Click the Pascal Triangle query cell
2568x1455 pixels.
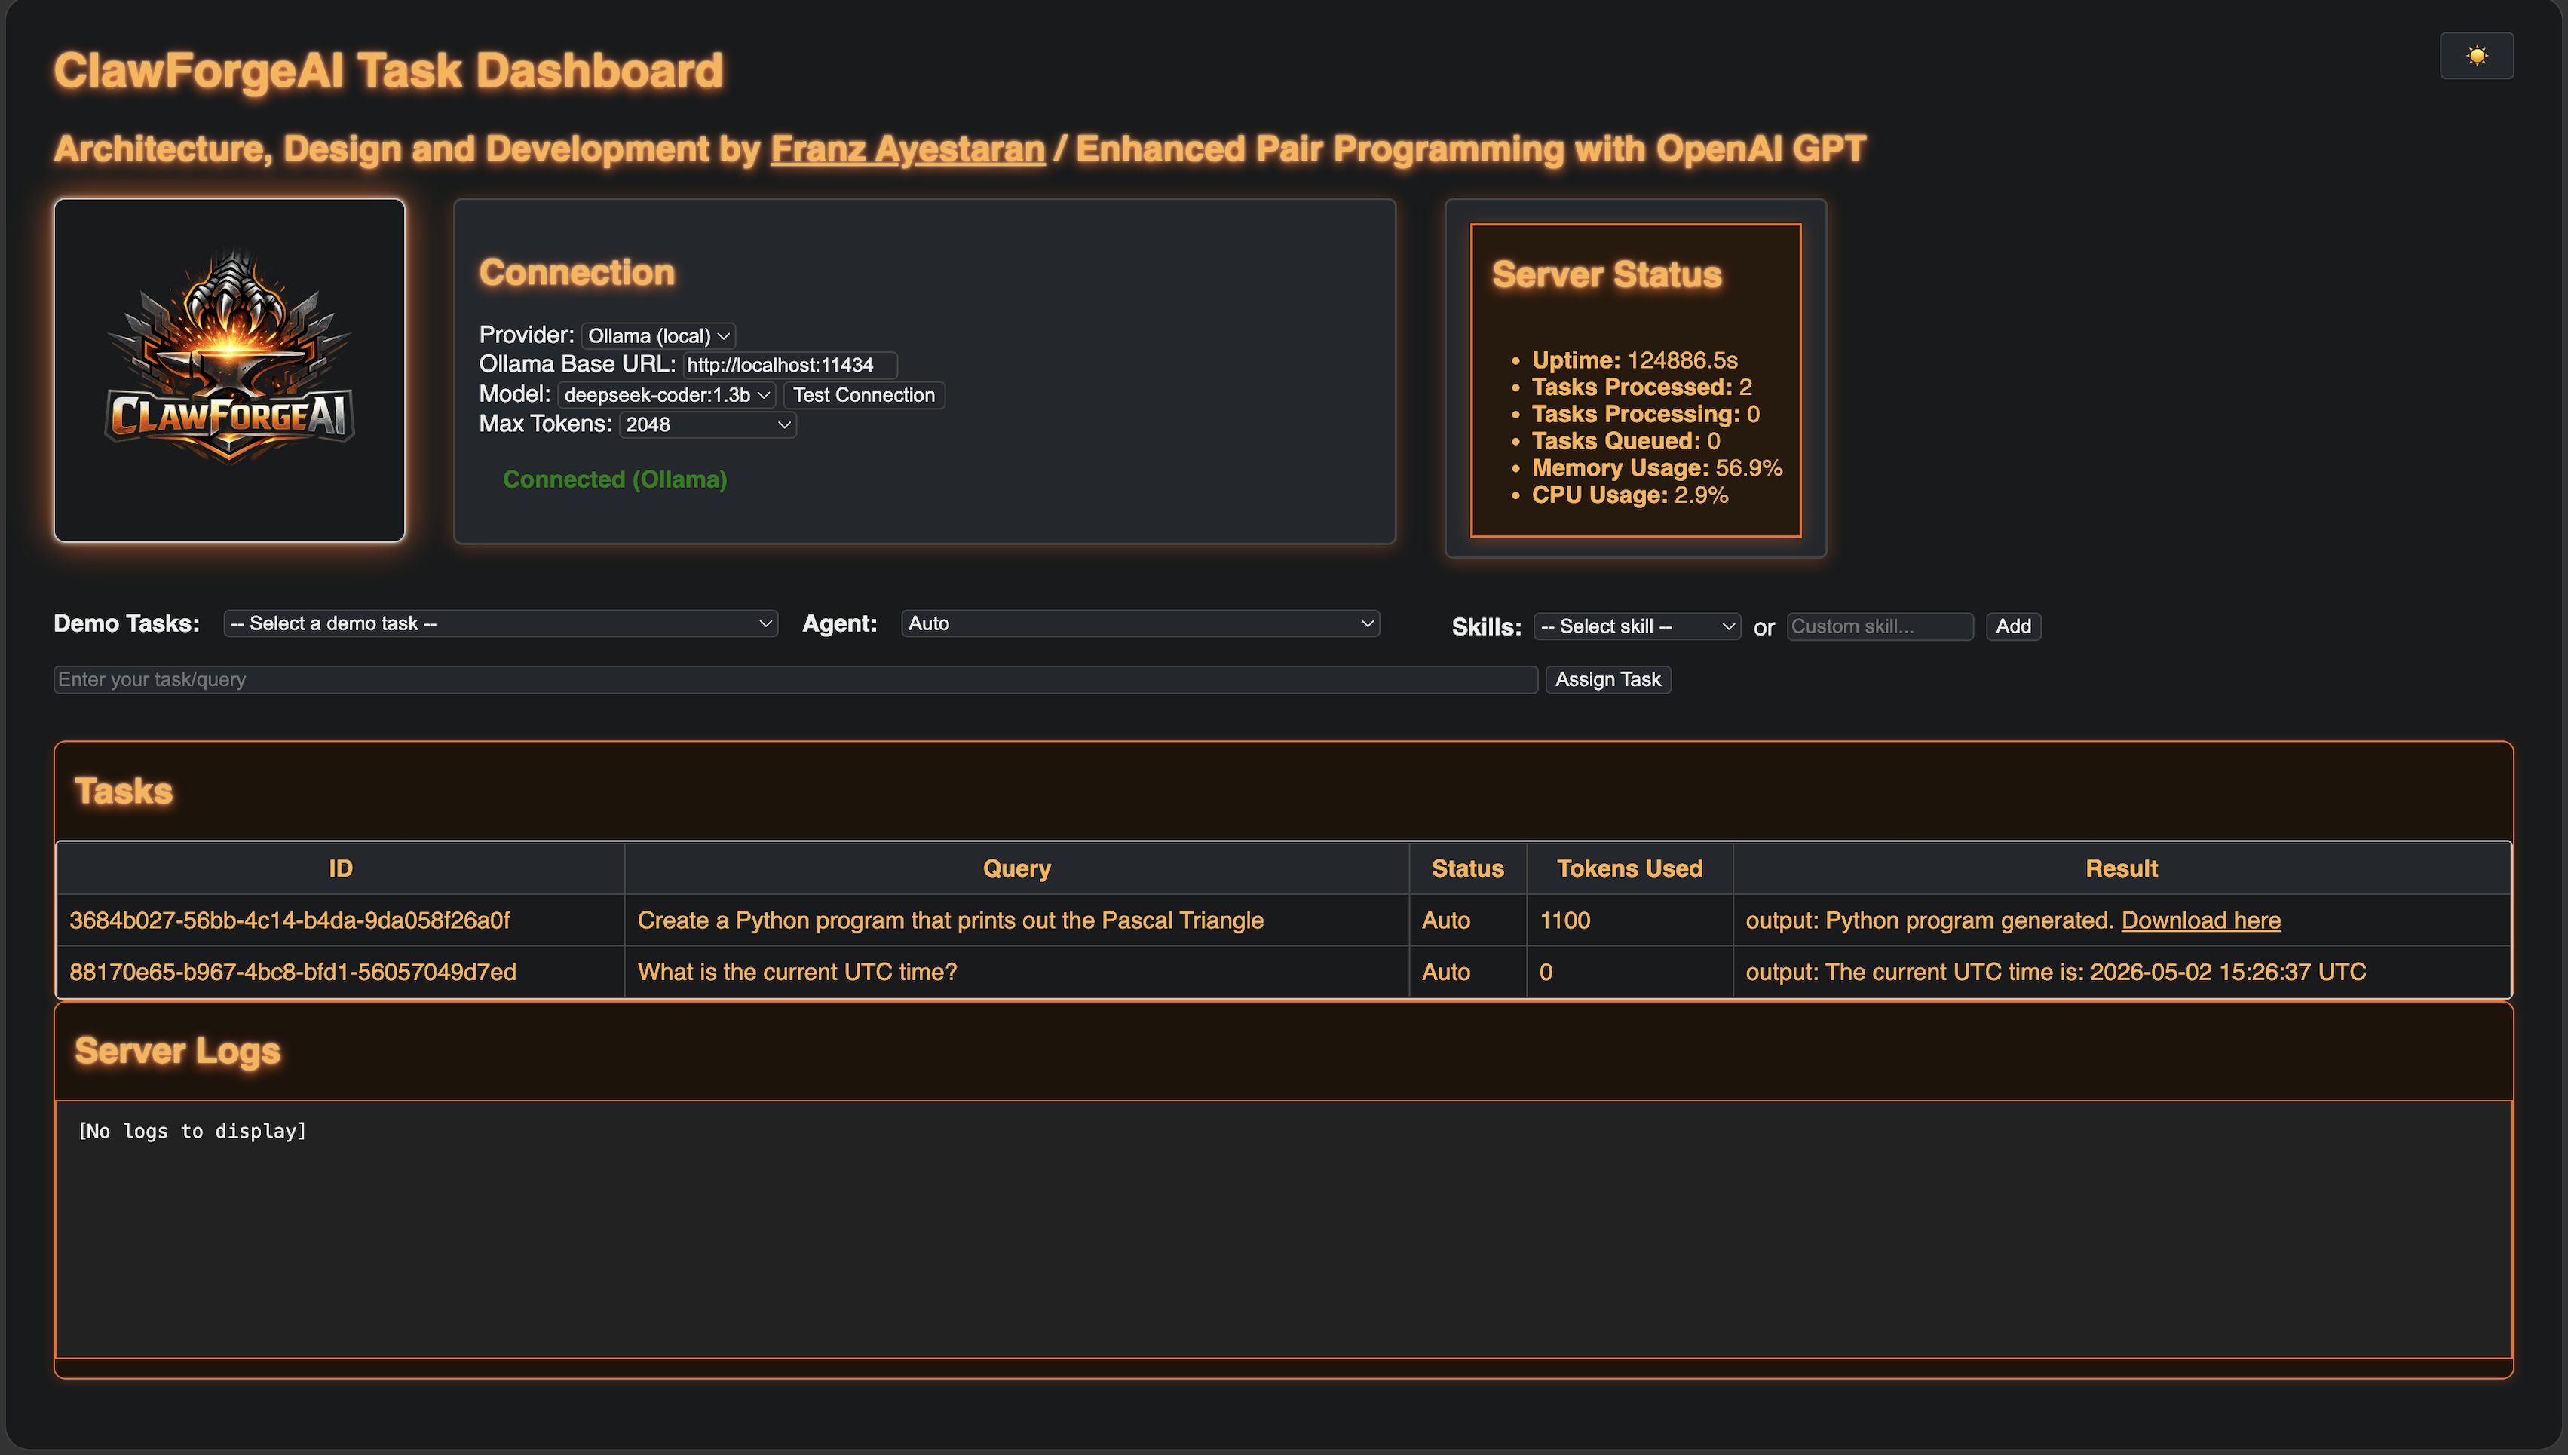(x=1016, y=920)
